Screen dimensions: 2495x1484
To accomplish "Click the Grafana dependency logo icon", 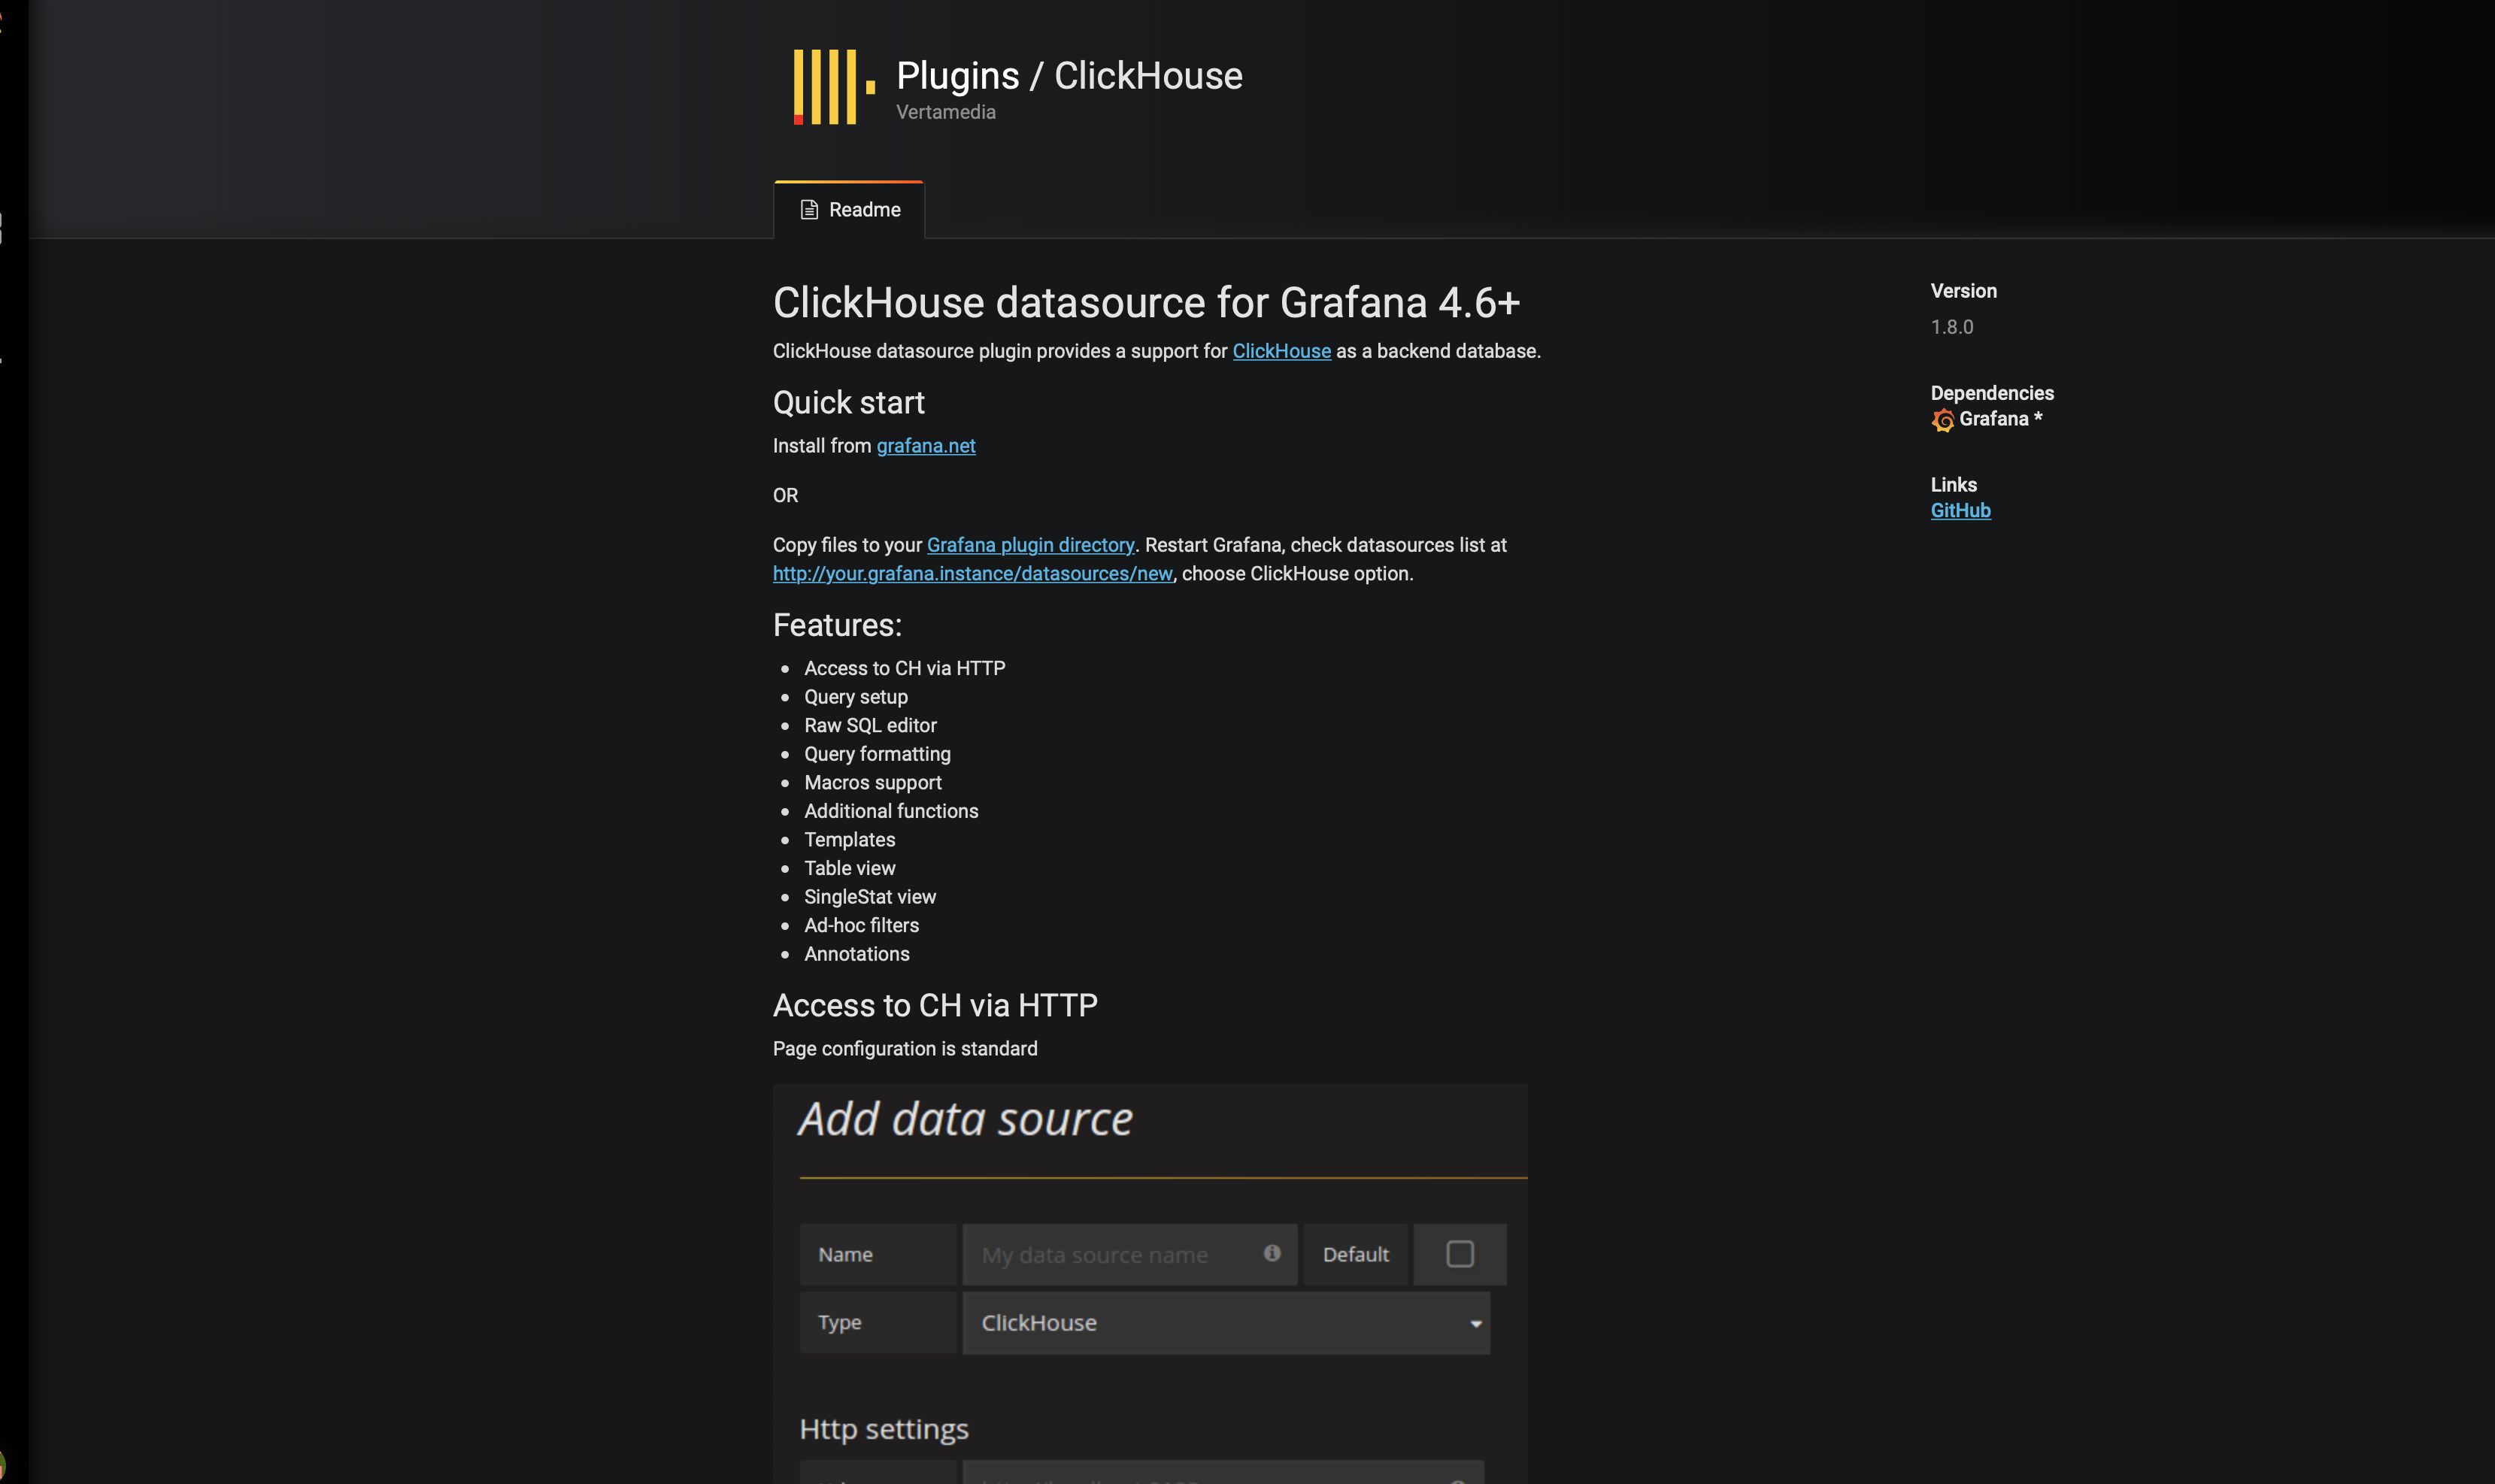I will (x=1942, y=420).
